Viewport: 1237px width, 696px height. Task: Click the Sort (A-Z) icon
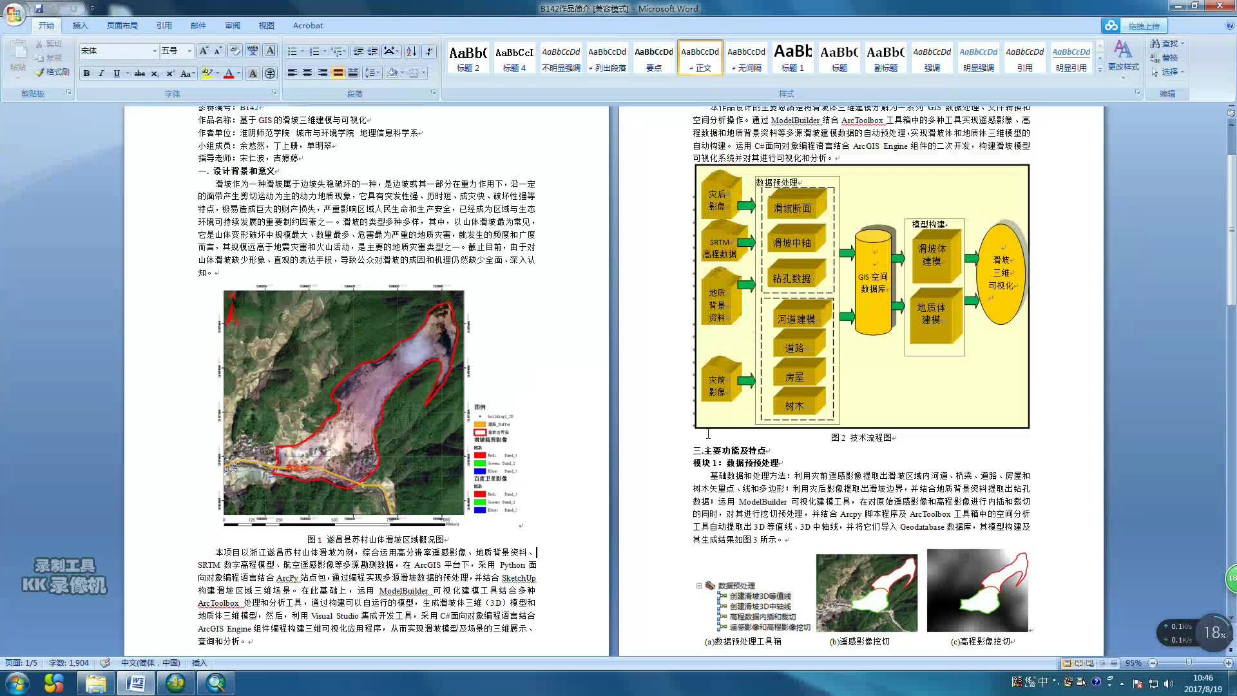click(x=411, y=51)
